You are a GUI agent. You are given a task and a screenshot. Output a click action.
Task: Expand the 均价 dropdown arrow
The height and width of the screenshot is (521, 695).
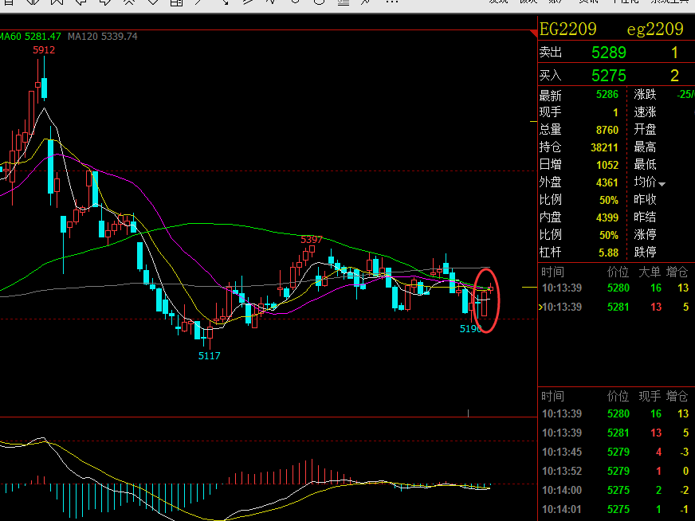tap(662, 184)
